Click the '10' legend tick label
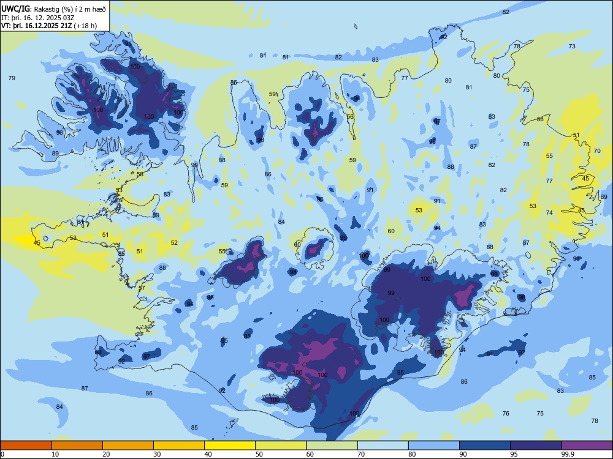Image resolution: width=613 pixels, height=459 pixels. point(56,454)
